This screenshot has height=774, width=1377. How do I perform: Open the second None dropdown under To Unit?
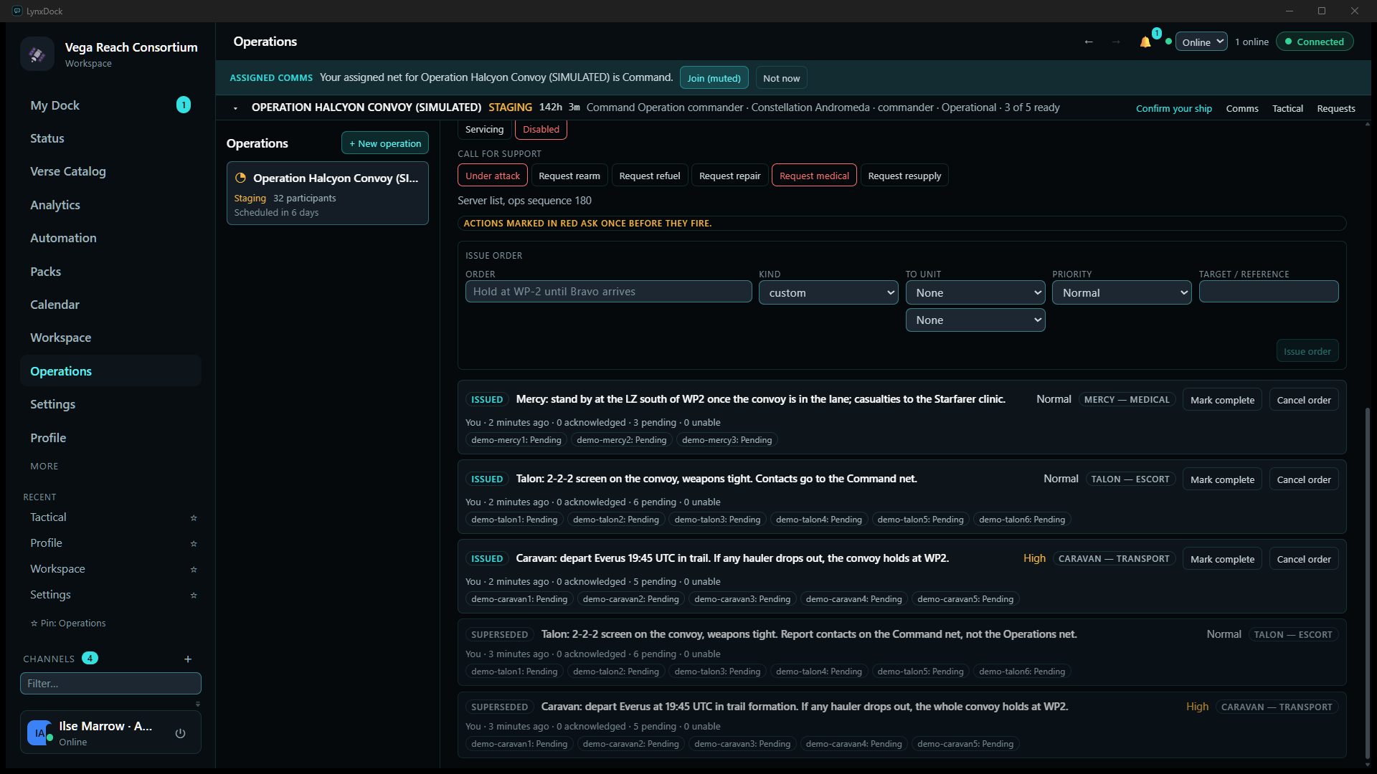pyautogui.click(x=975, y=320)
